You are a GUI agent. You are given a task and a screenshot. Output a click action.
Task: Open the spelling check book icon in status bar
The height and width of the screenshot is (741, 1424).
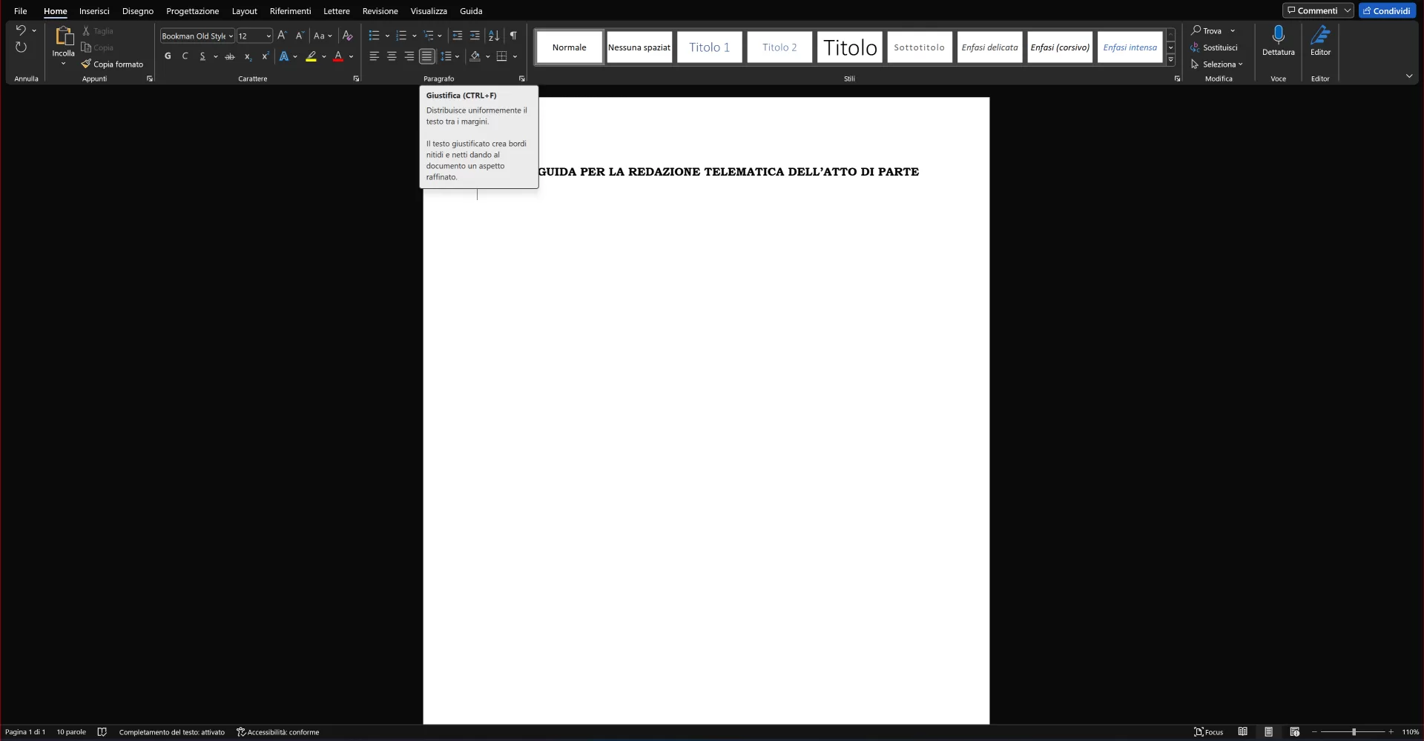coord(102,732)
